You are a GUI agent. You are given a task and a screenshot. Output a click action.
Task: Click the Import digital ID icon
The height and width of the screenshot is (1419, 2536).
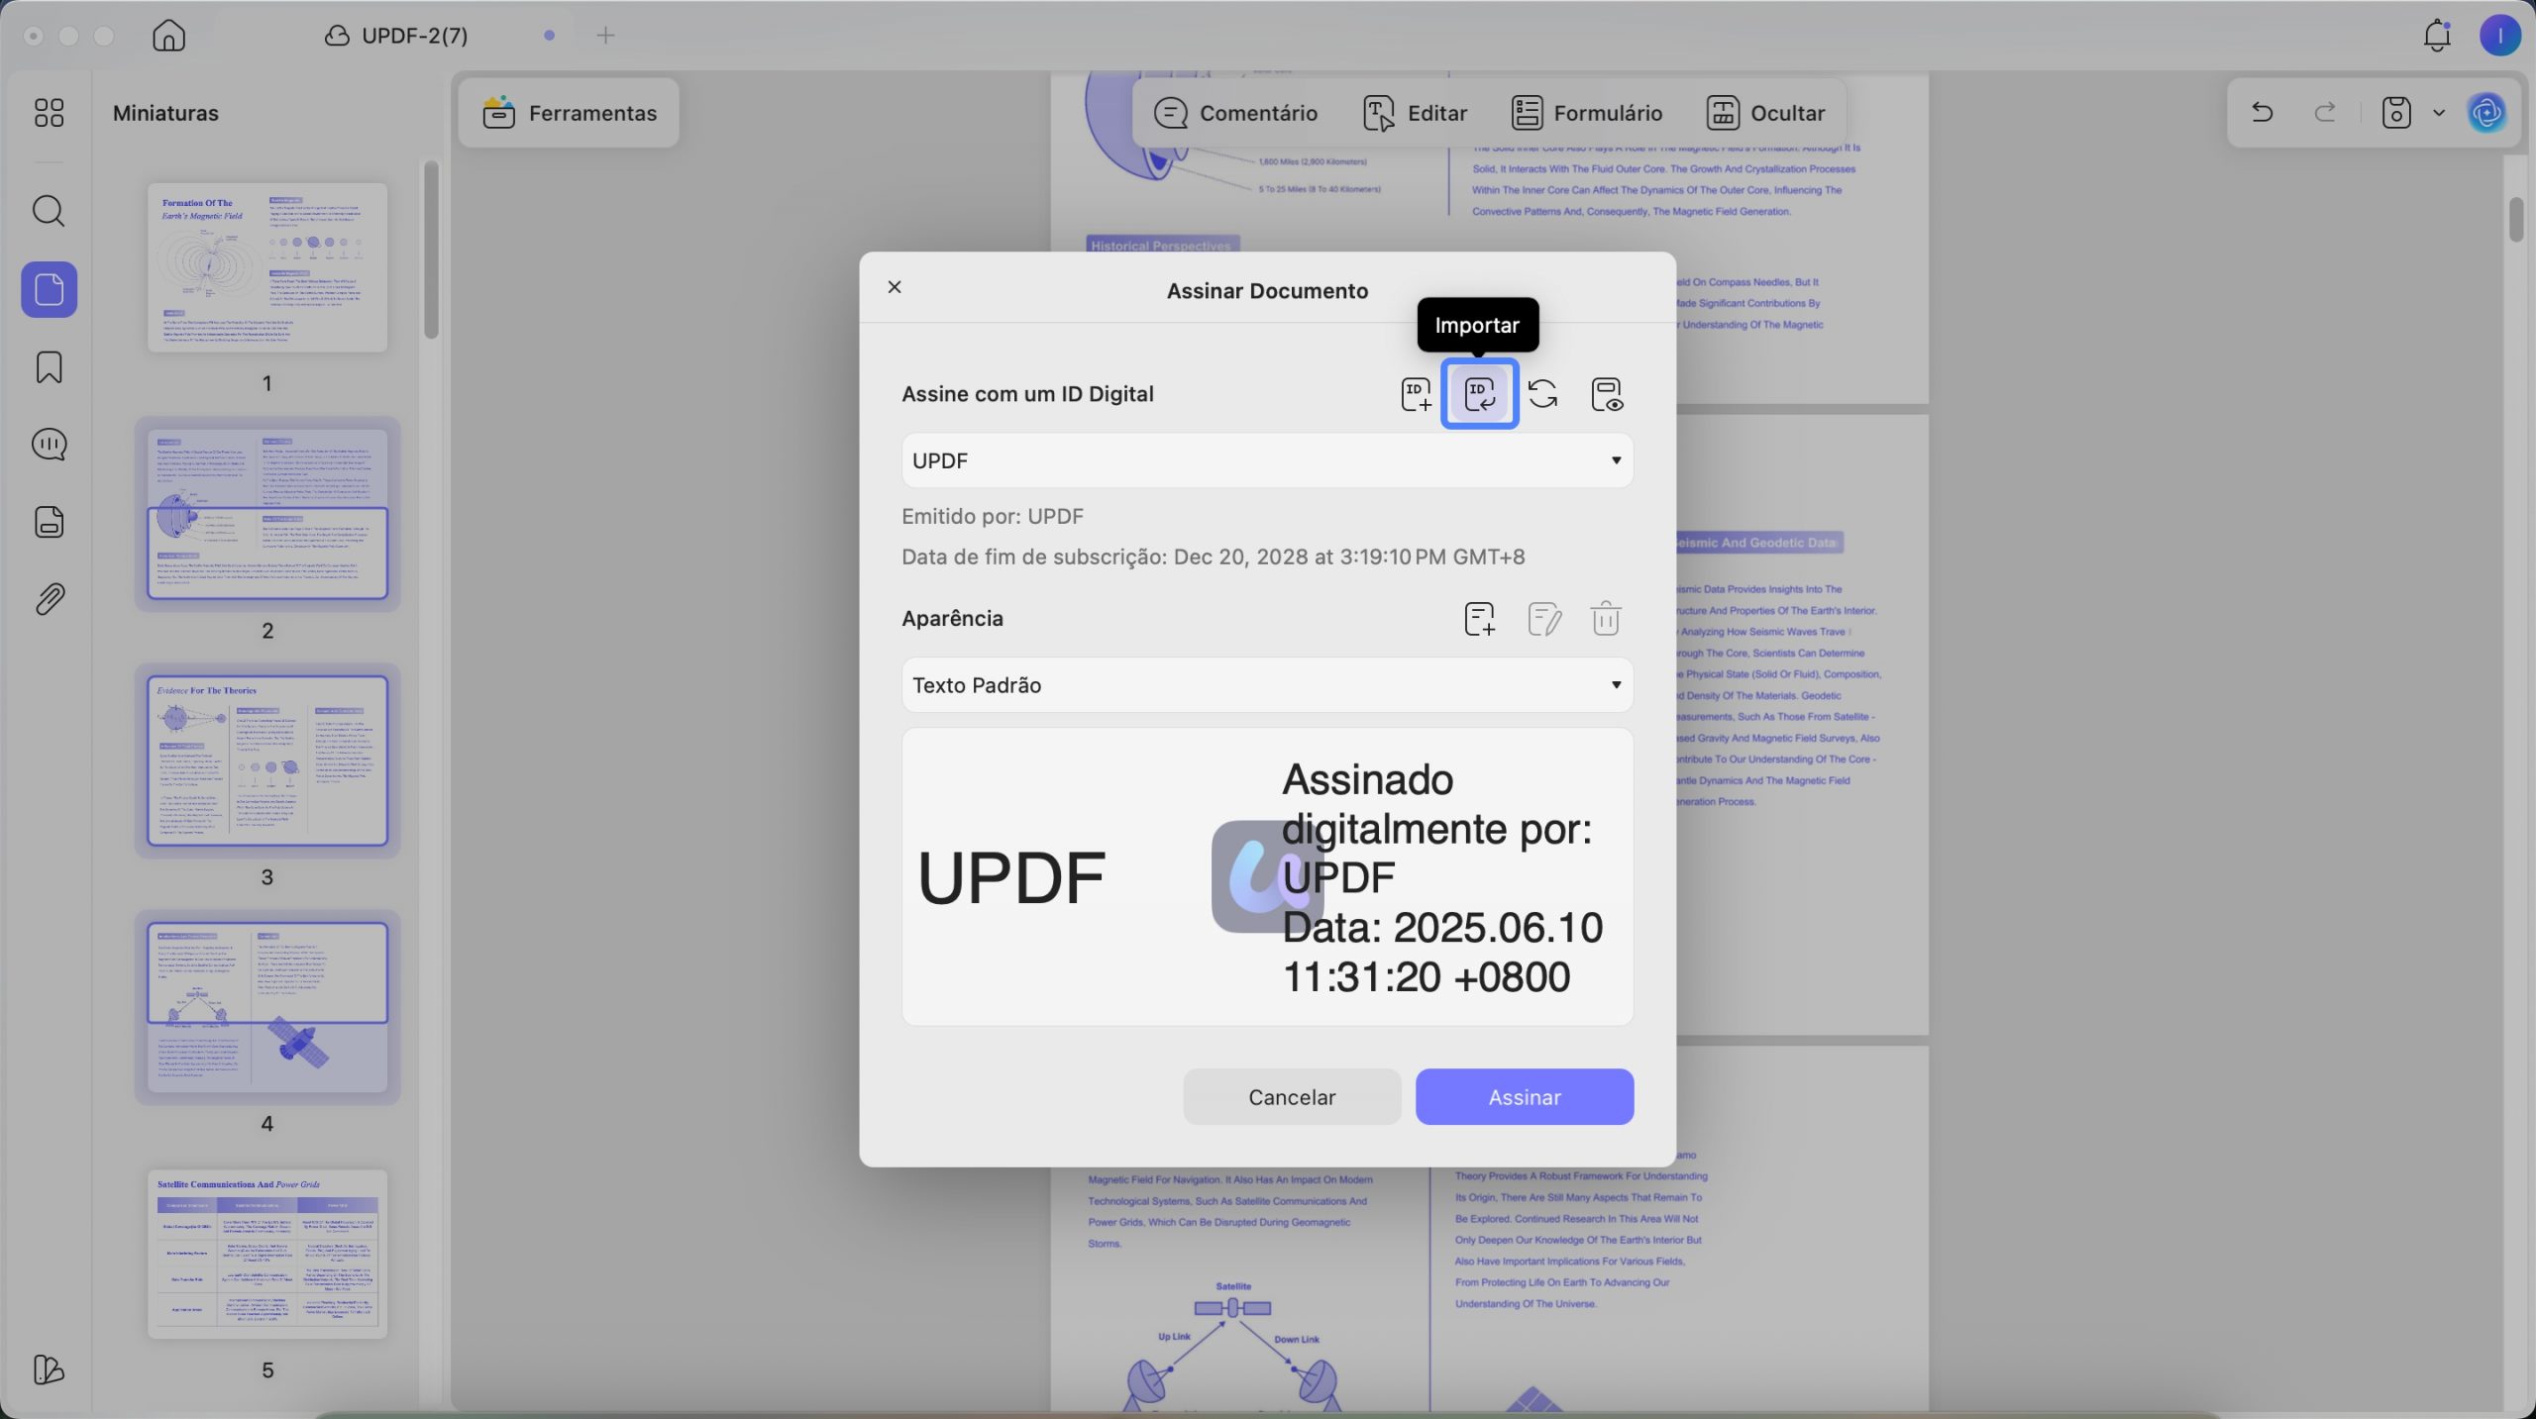1479,394
